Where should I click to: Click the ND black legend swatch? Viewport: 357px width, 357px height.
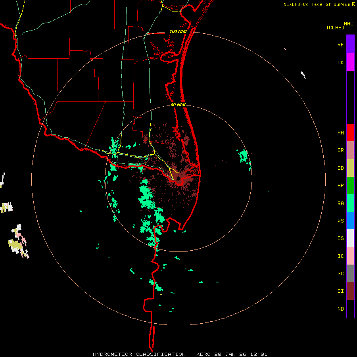tap(350, 309)
